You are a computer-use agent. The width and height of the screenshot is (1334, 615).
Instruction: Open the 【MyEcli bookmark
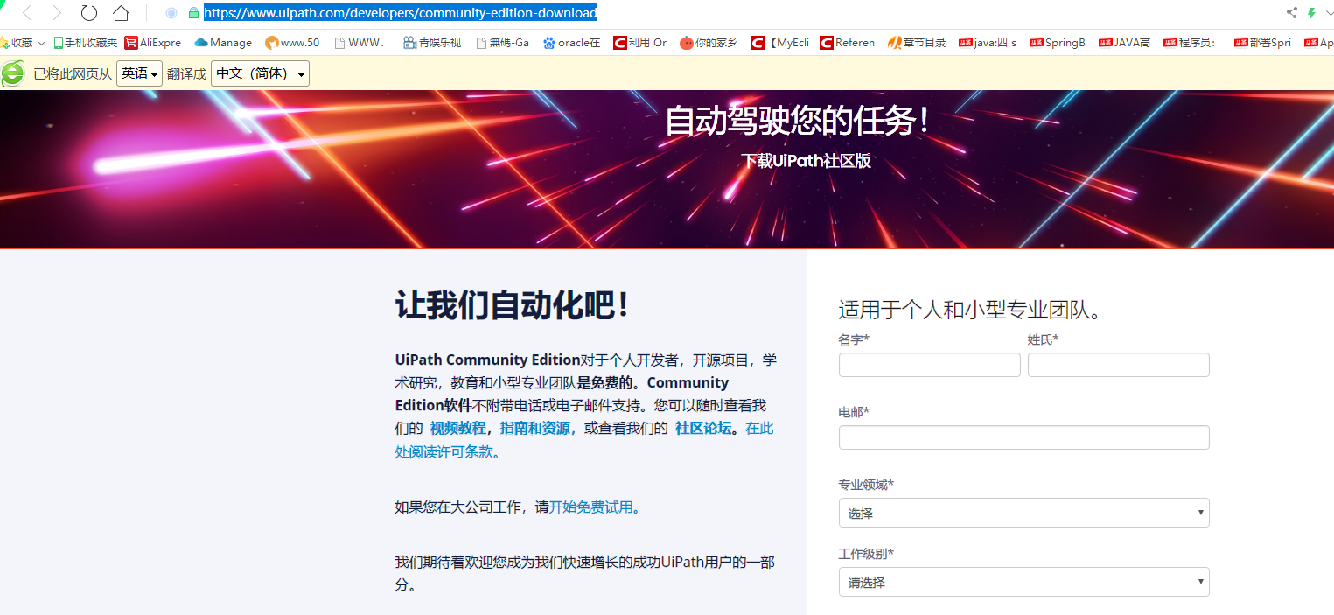779,42
